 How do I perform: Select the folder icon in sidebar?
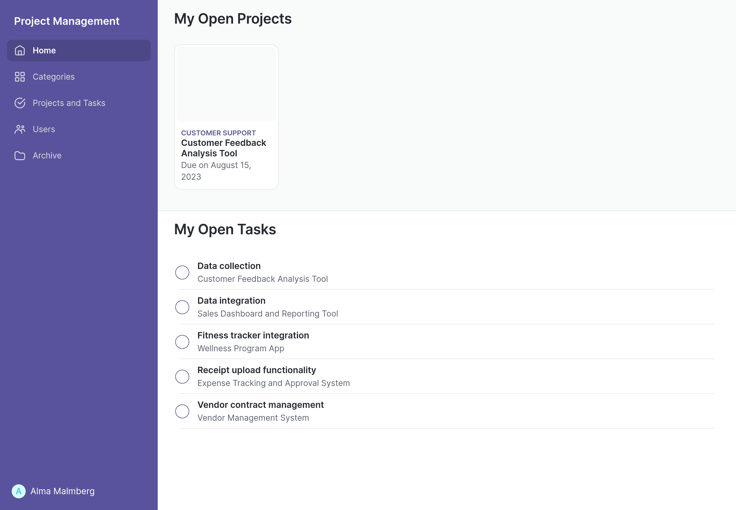click(20, 155)
